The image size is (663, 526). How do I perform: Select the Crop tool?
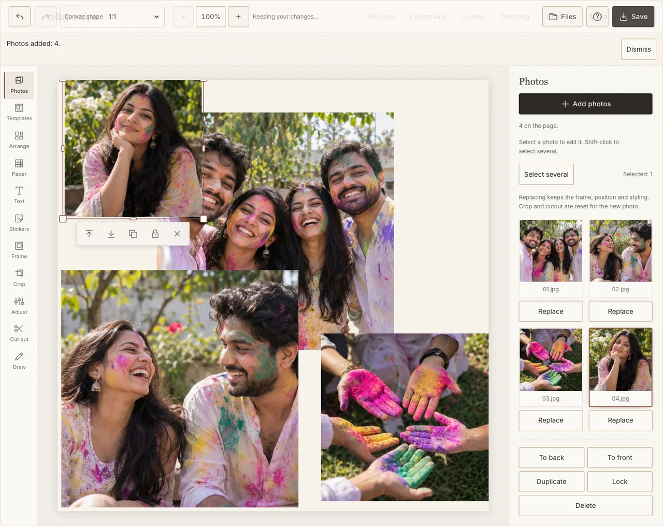click(19, 278)
